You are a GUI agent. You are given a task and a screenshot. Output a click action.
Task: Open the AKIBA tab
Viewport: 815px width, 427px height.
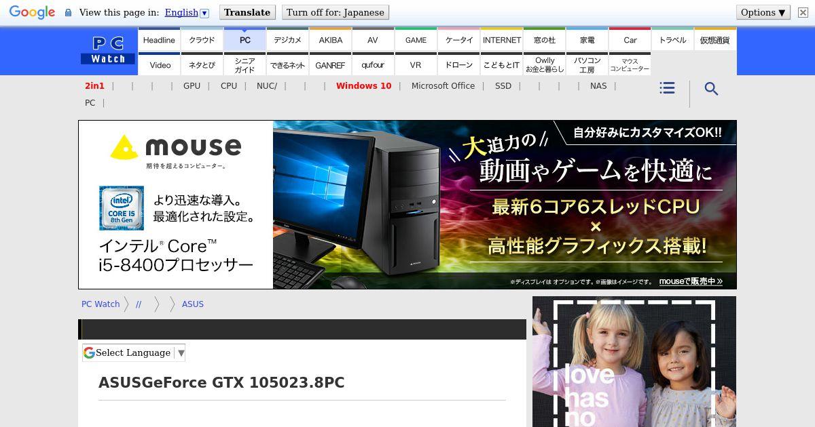point(330,39)
